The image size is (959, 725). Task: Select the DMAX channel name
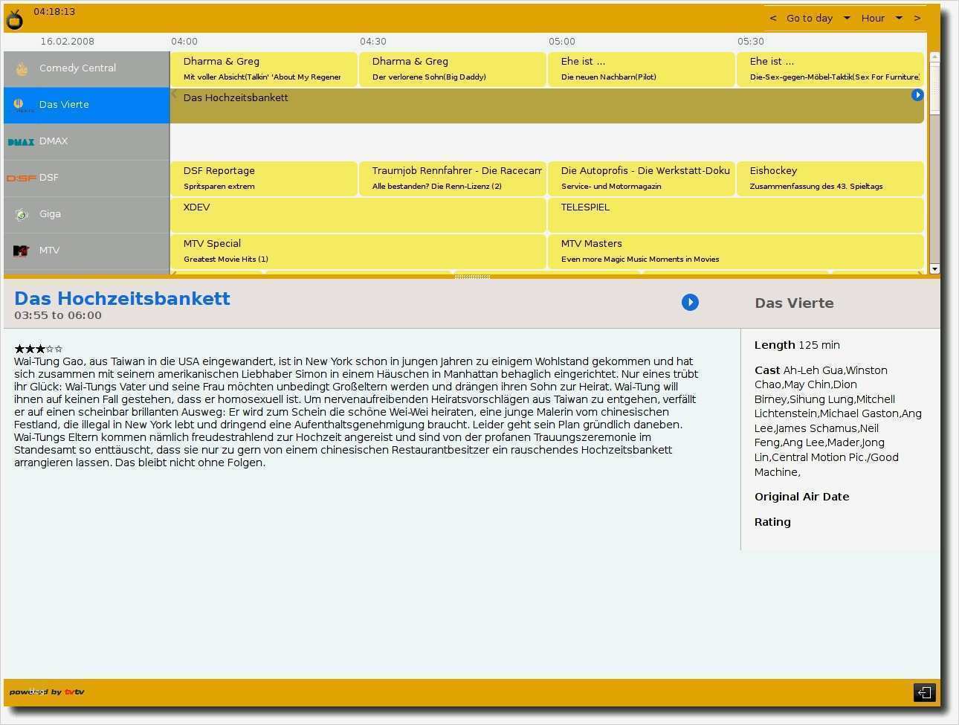[54, 141]
